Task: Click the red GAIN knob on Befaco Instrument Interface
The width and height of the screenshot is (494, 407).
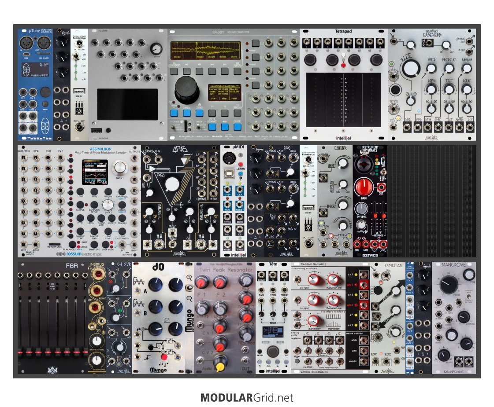Action: (x=364, y=188)
